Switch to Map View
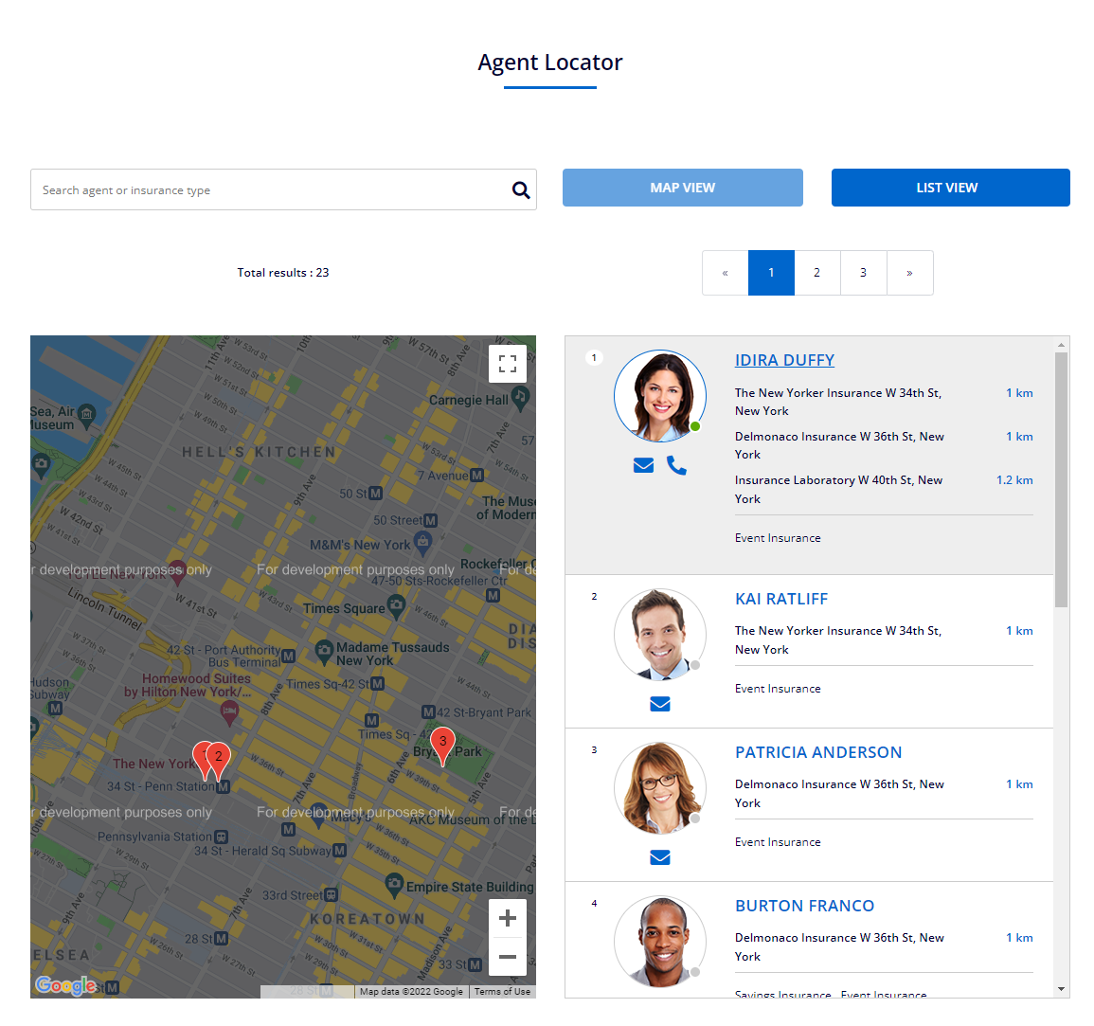The image size is (1094, 1026). (682, 188)
